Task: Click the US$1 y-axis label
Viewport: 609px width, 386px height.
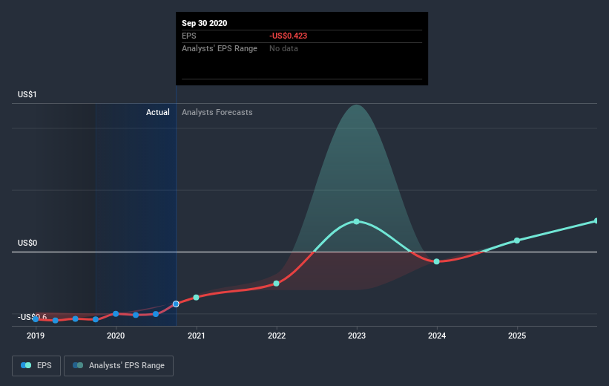Action: coord(27,94)
